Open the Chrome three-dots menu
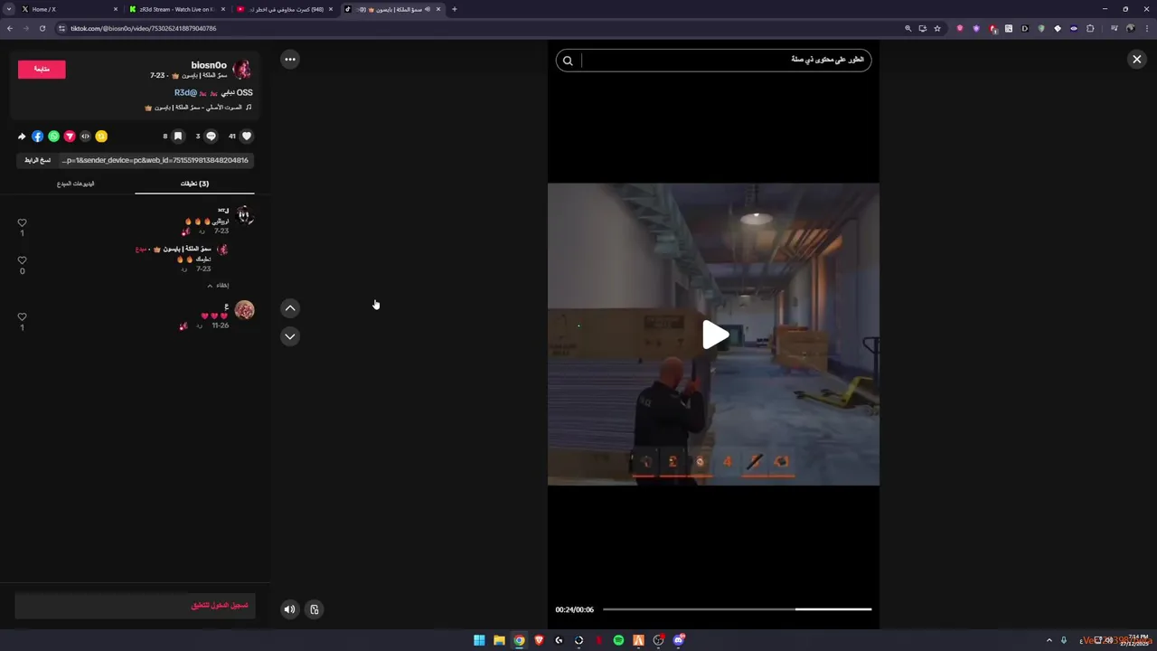The width and height of the screenshot is (1157, 651). pyautogui.click(x=1145, y=28)
